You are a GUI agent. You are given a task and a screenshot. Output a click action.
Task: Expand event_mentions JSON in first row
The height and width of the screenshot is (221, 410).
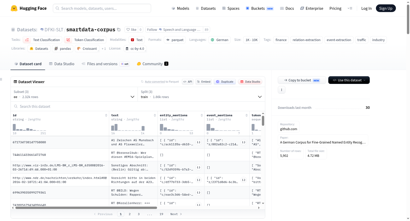(244, 142)
